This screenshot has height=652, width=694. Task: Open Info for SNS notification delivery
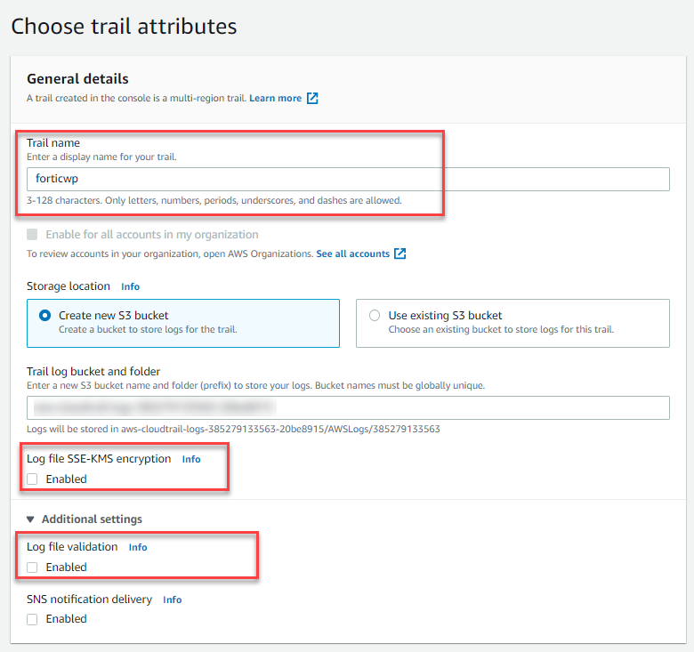pos(172,600)
